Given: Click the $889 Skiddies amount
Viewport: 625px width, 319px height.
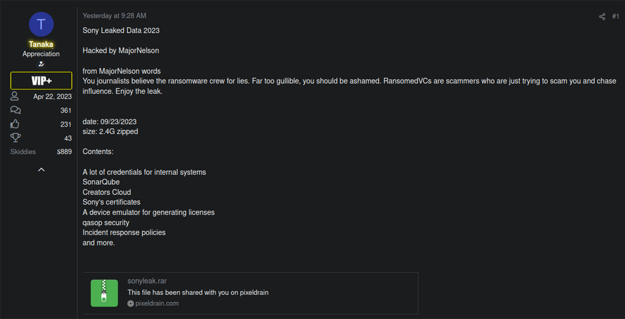Looking at the screenshot, I should point(64,152).
